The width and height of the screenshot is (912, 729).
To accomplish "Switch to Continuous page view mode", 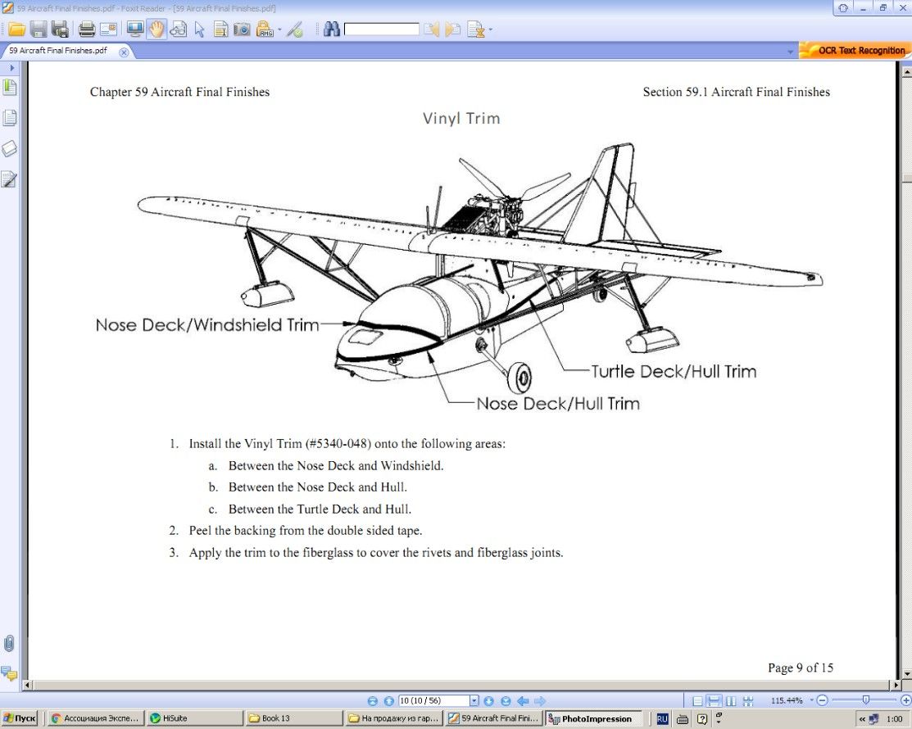I will coord(715,701).
